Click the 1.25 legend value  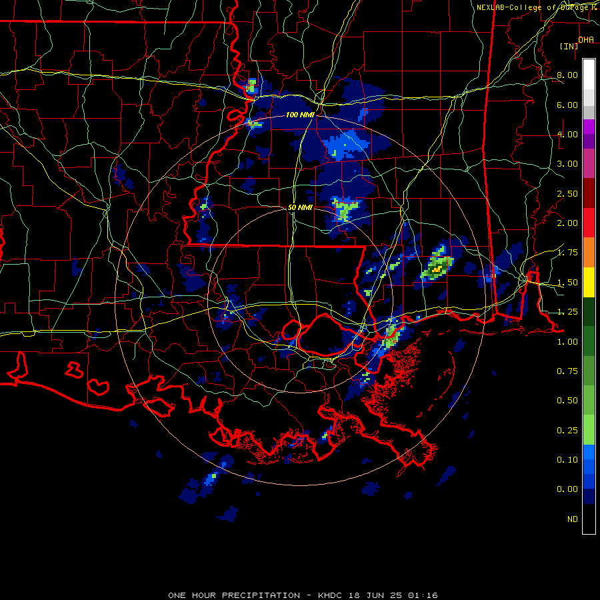[567, 312]
